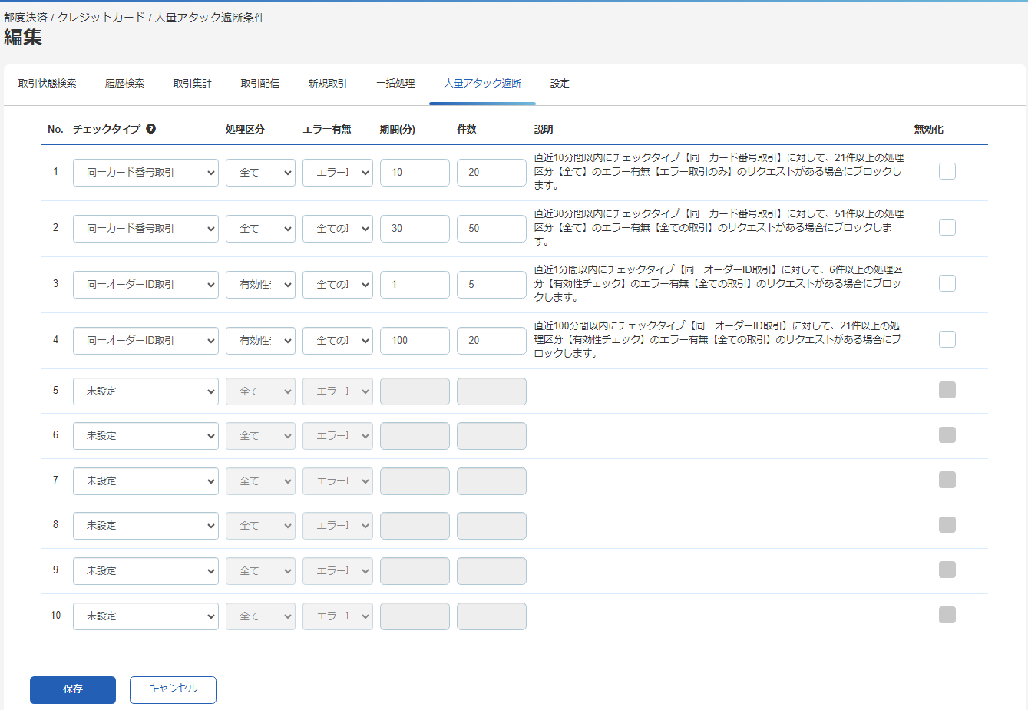This screenshot has height=710, width=1028.
Task: Open the エラー有無 dropdown in row 4
Action: click(337, 340)
